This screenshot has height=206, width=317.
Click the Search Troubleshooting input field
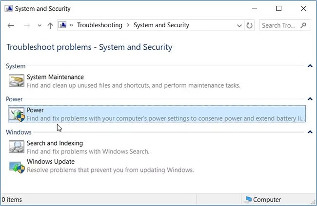(278, 25)
